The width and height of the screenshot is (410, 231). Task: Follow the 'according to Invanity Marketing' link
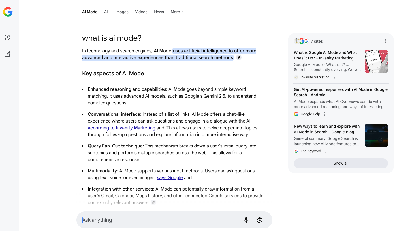click(121, 128)
